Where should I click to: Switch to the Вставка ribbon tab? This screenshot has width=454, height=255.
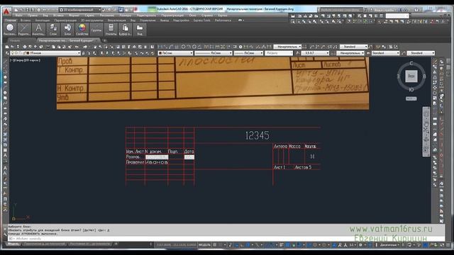pyautogui.click(x=26, y=21)
